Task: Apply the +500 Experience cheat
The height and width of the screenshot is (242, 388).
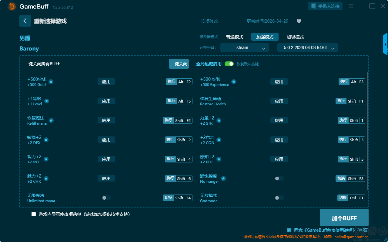Action: click(279, 82)
